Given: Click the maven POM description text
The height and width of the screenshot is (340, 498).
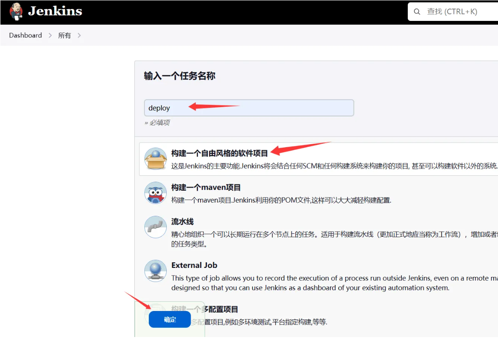Looking at the screenshot, I should [x=281, y=200].
